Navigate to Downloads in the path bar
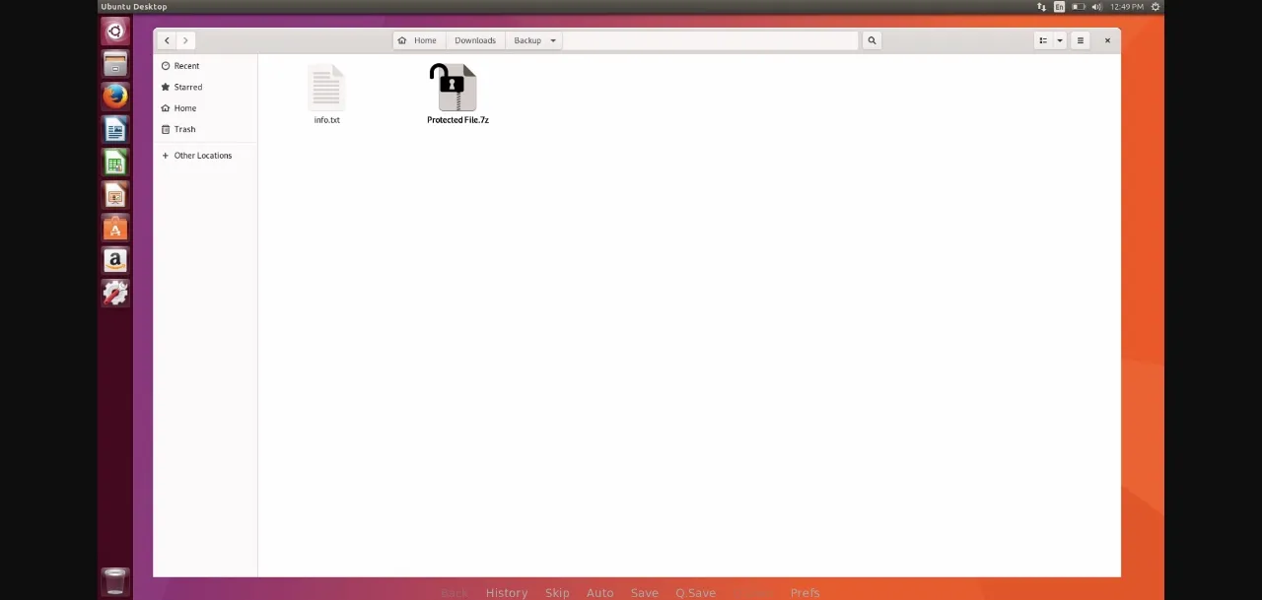Screen dimensions: 1262x600 [474, 39]
